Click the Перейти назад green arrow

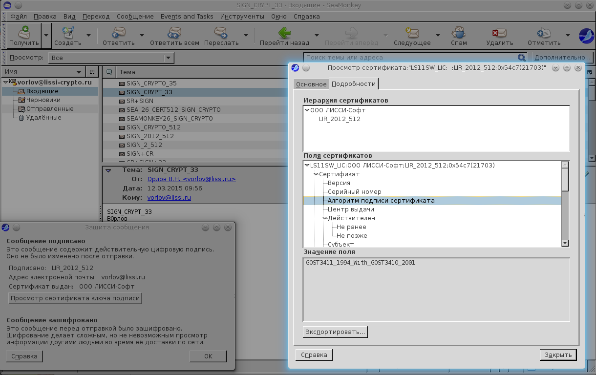pyautogui.click(x=284, y=33)
